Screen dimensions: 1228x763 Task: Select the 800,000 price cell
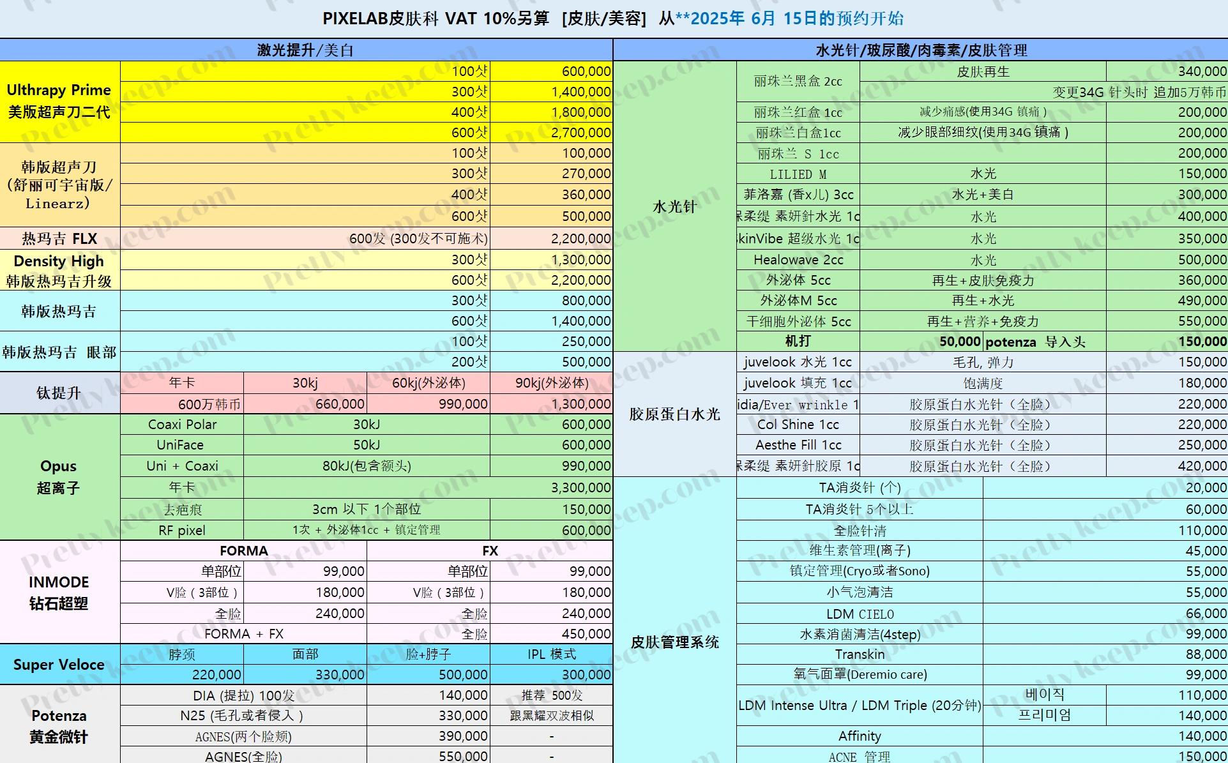point(552,301)
